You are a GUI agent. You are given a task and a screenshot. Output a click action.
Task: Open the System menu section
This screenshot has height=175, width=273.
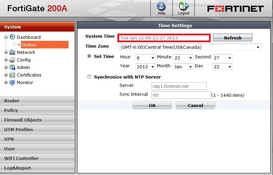coord(37,27)
